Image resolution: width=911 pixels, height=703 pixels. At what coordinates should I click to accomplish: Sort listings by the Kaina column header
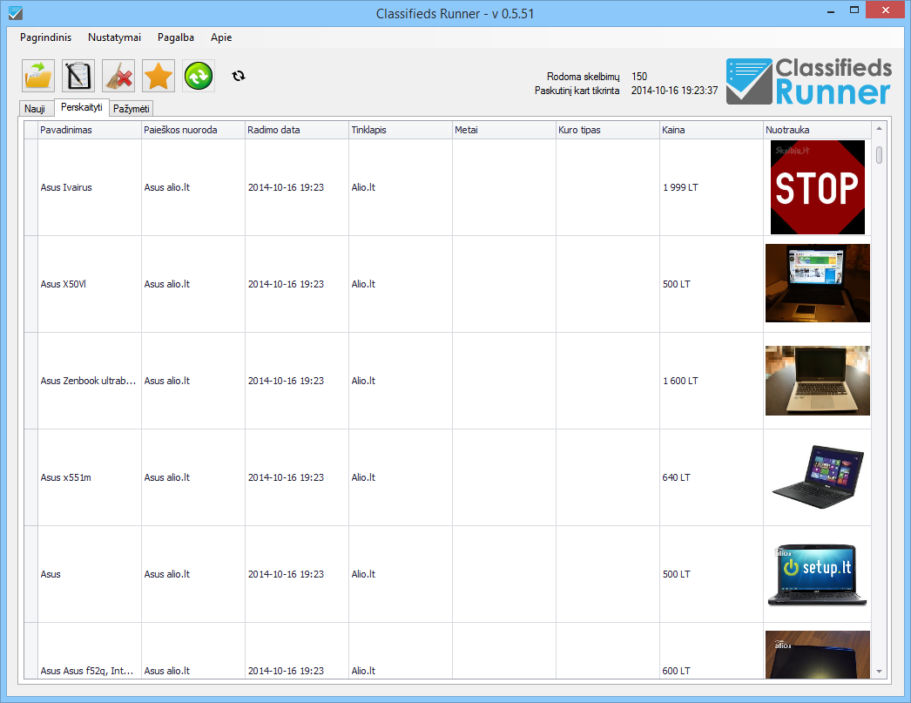tap(712, 130)
